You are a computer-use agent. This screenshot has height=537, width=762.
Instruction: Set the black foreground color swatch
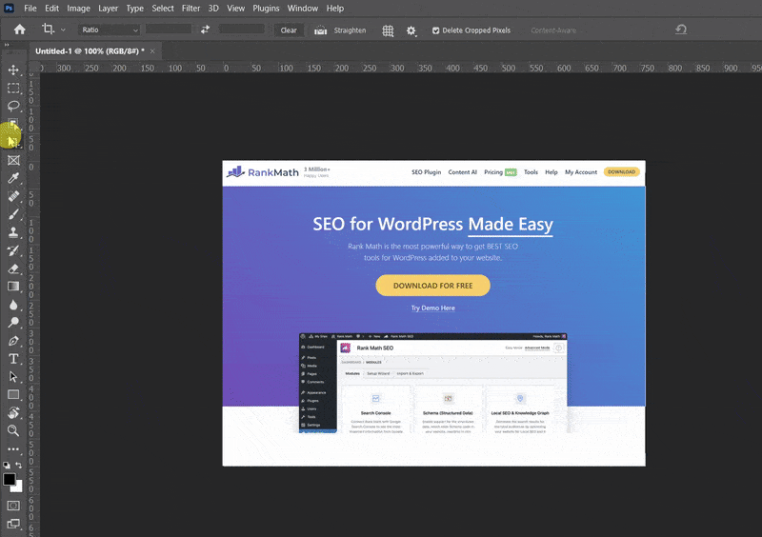pyautogui.click(x=9, y=479)
